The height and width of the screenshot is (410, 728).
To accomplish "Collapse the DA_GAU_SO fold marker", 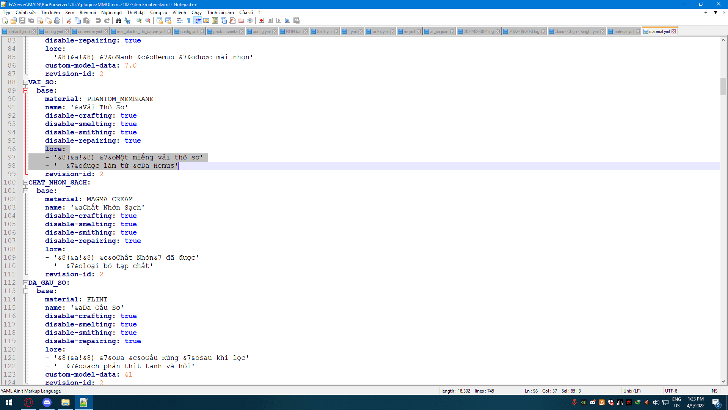I will (25, 283).
